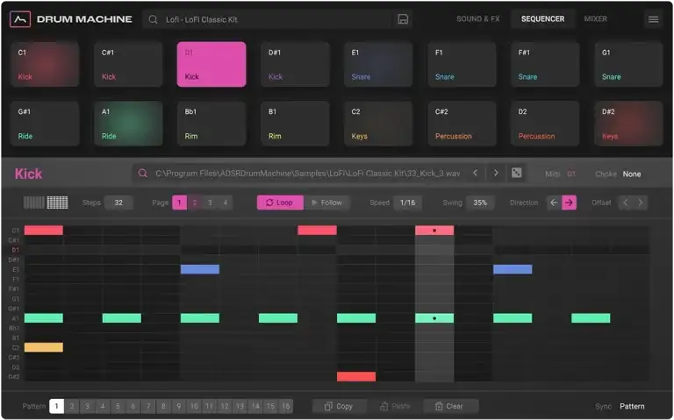Shift offset right
Image resolution: width=674 pixels, height=420 pixels.
(x=641, y=203)
